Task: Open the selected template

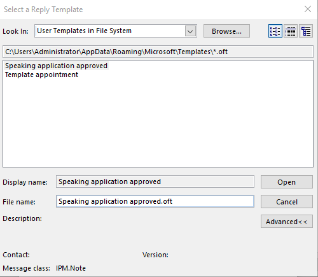Action: 287,182
